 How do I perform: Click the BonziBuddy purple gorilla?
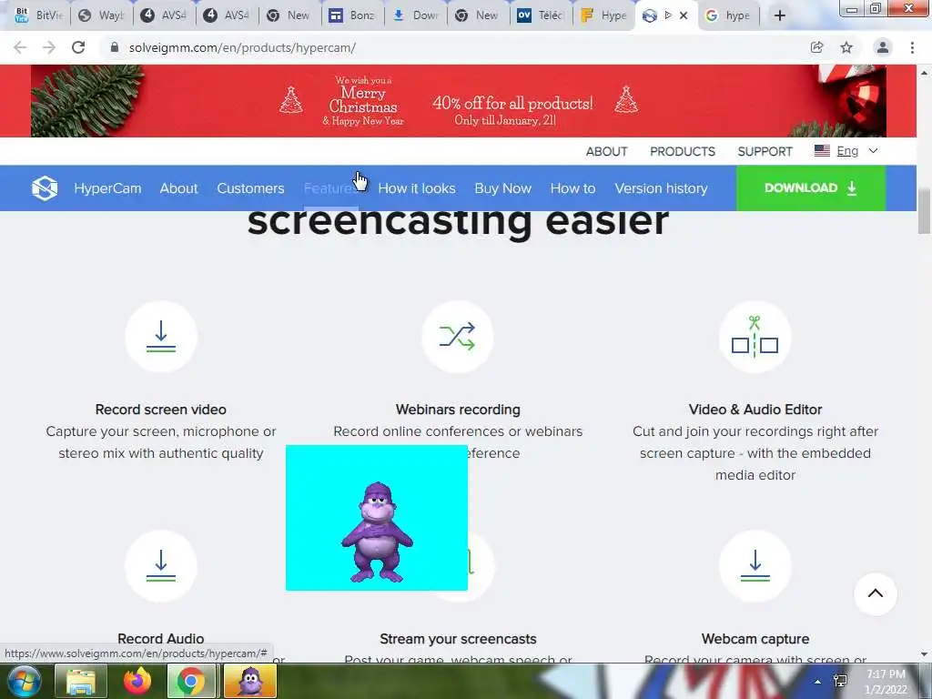tap(377, 532)
